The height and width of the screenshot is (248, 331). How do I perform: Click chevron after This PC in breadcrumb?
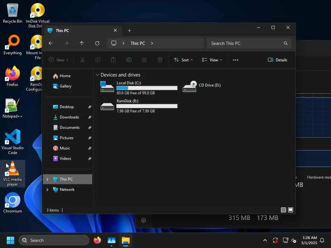(152, 43)
